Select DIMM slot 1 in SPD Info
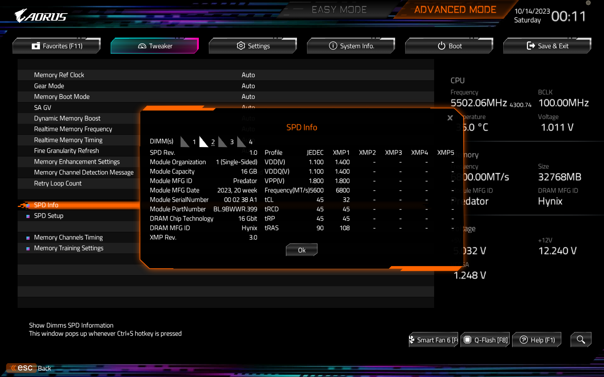 click(x=189, y=142)
